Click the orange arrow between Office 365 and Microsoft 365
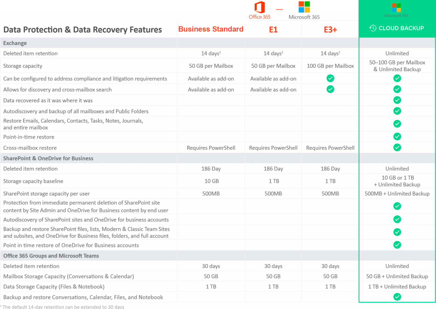The width and height of the screenshot is (436, 309). 279,9
